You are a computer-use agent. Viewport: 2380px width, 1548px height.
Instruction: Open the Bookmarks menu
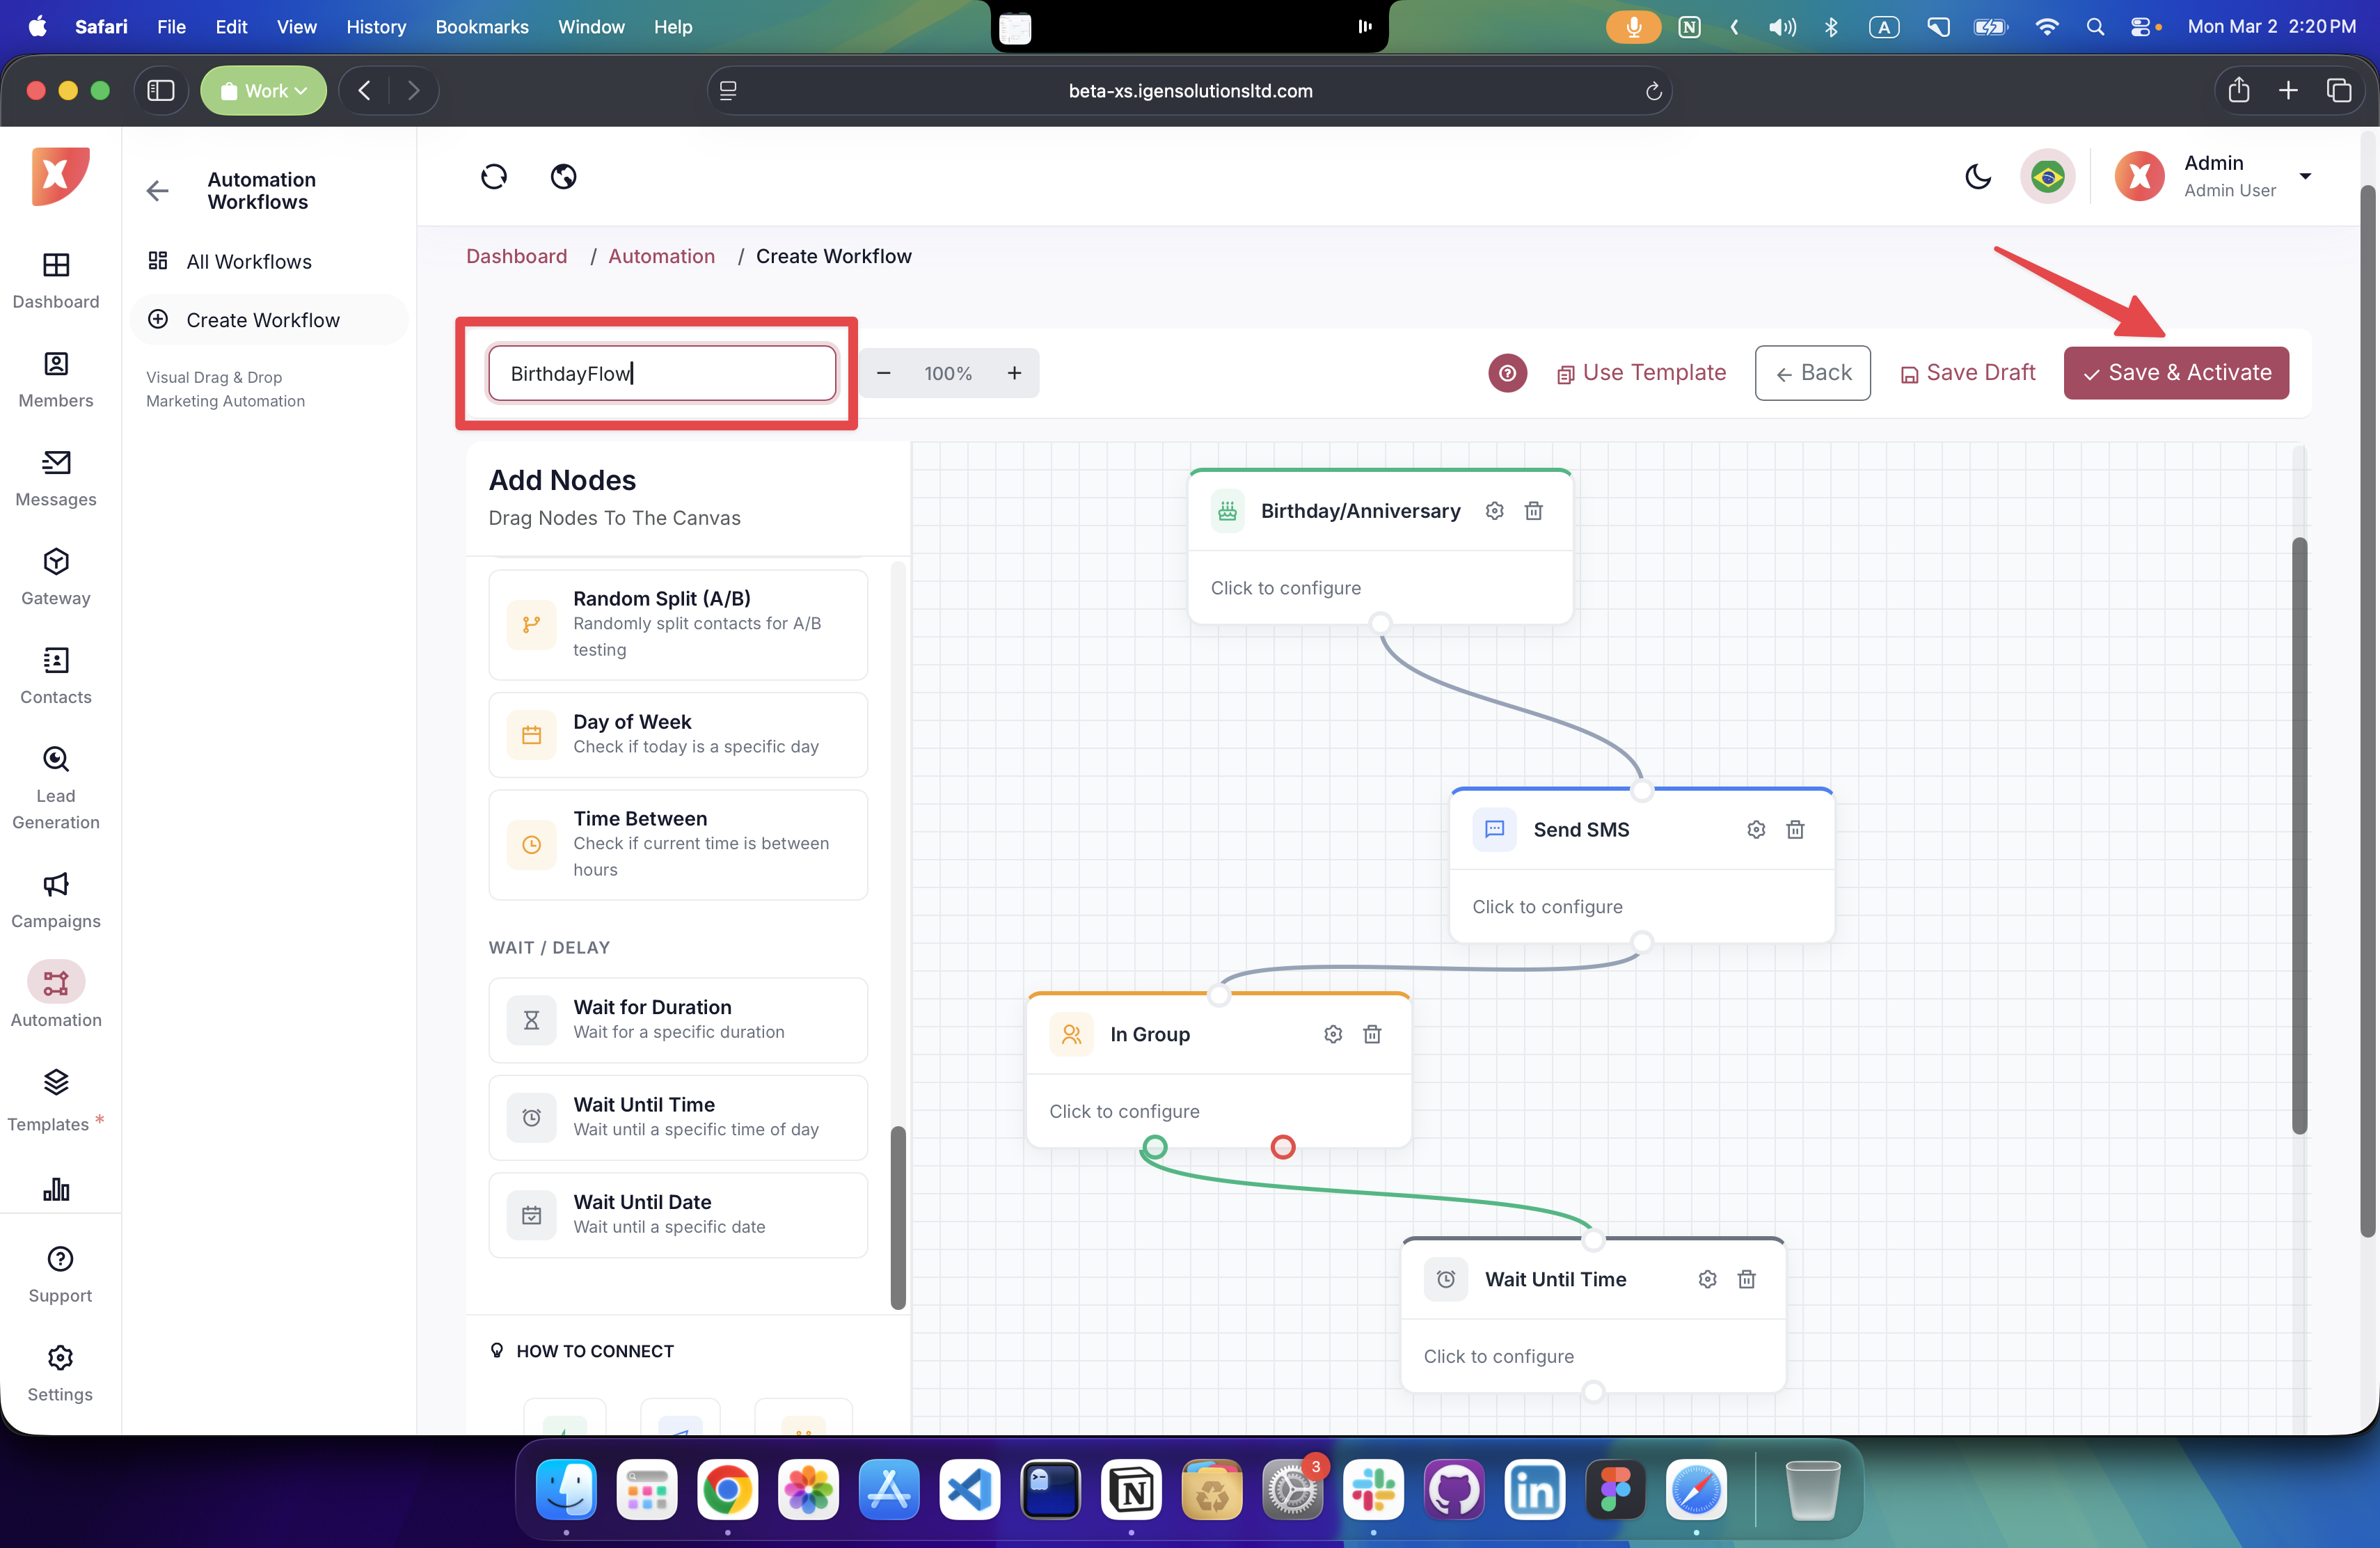[481, 27]
